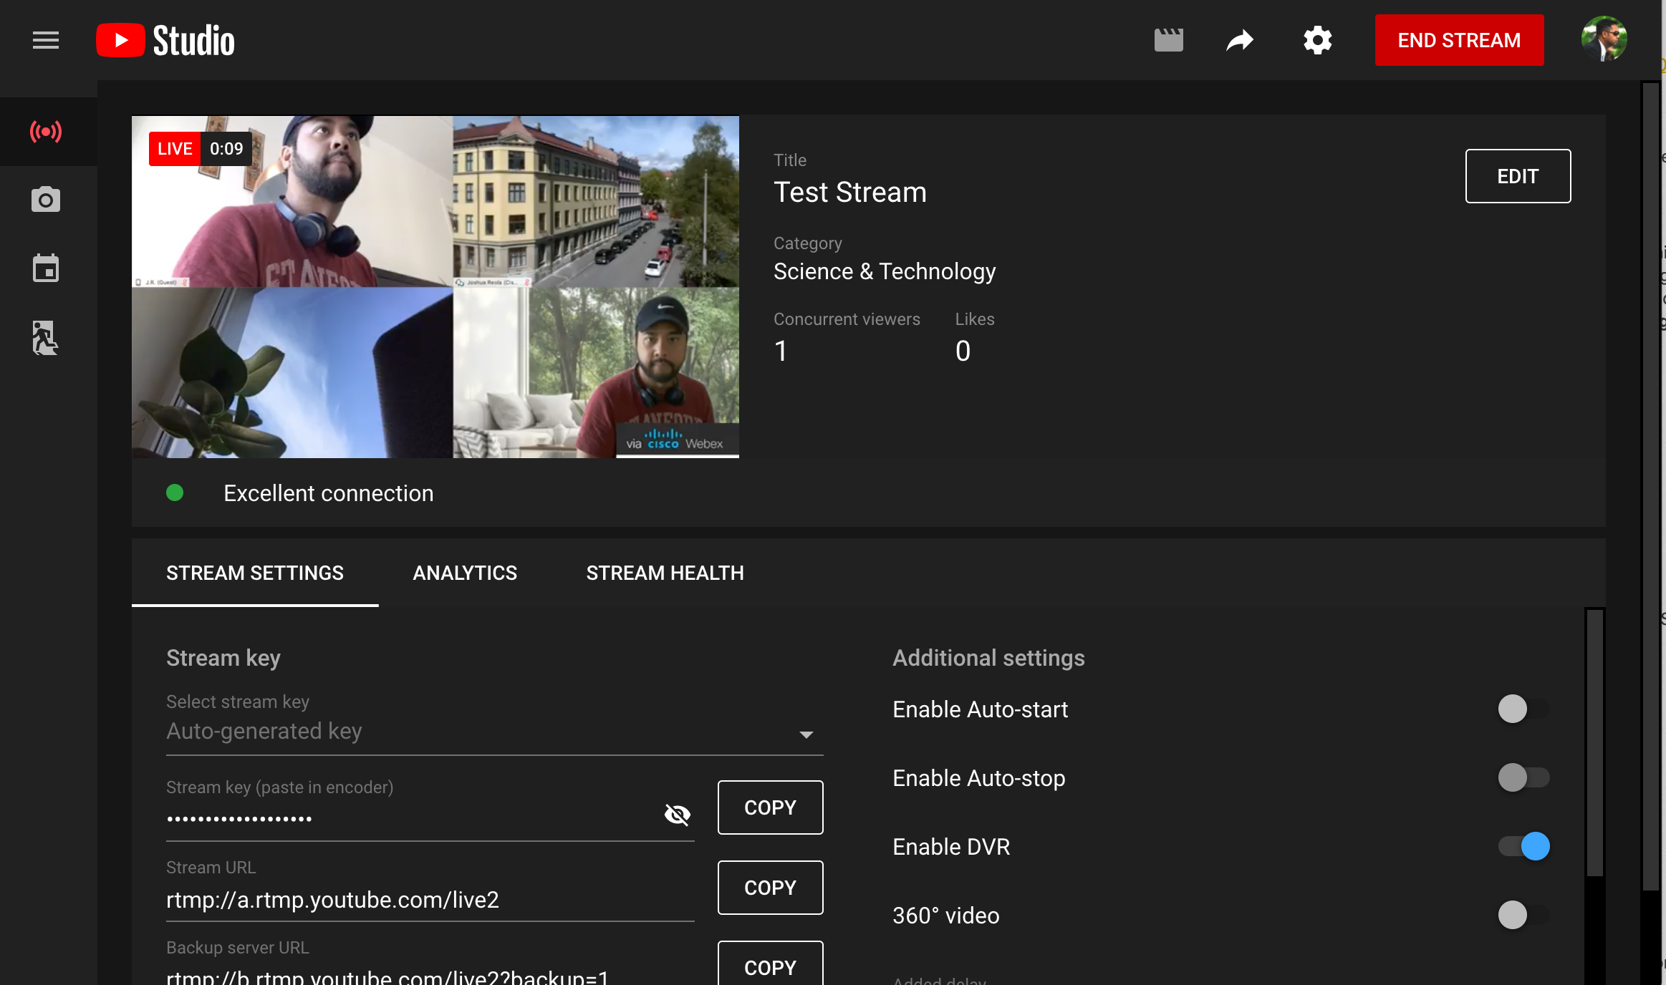The height and width of the screenshot is (985, 1666).
Task: Switch to the Stream Health tab
Action: 665,573
